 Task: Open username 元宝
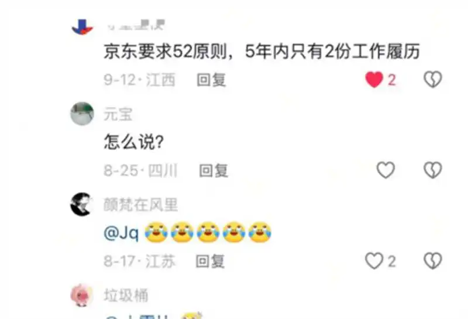click(118, 114)
